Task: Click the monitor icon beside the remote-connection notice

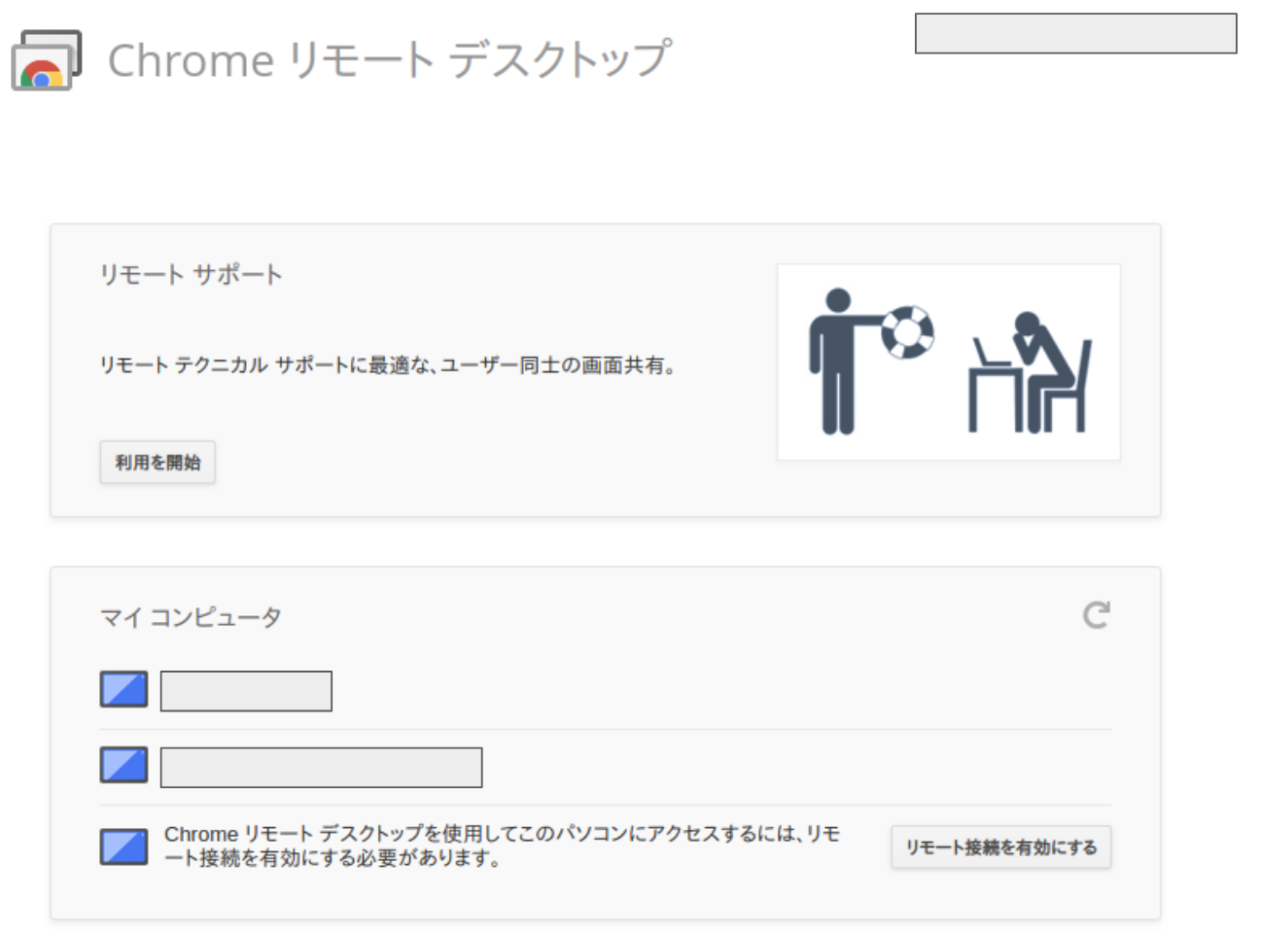Action: tap(123, 847)
